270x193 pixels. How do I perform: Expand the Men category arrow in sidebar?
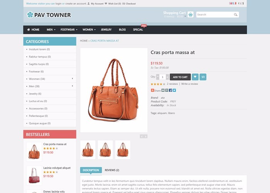[73, 86]
